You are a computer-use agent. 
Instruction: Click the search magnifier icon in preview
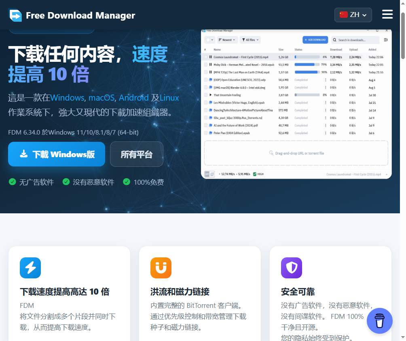pyautogui.click(x=334, y=40)
